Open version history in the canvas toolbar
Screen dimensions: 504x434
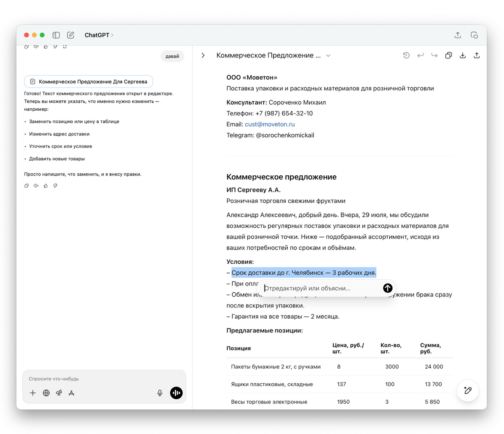tap(406, 55)
